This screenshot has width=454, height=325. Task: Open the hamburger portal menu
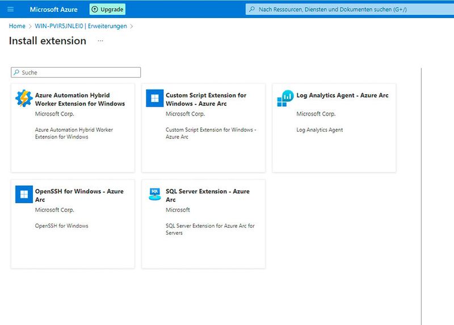click(x=10, y=9)
